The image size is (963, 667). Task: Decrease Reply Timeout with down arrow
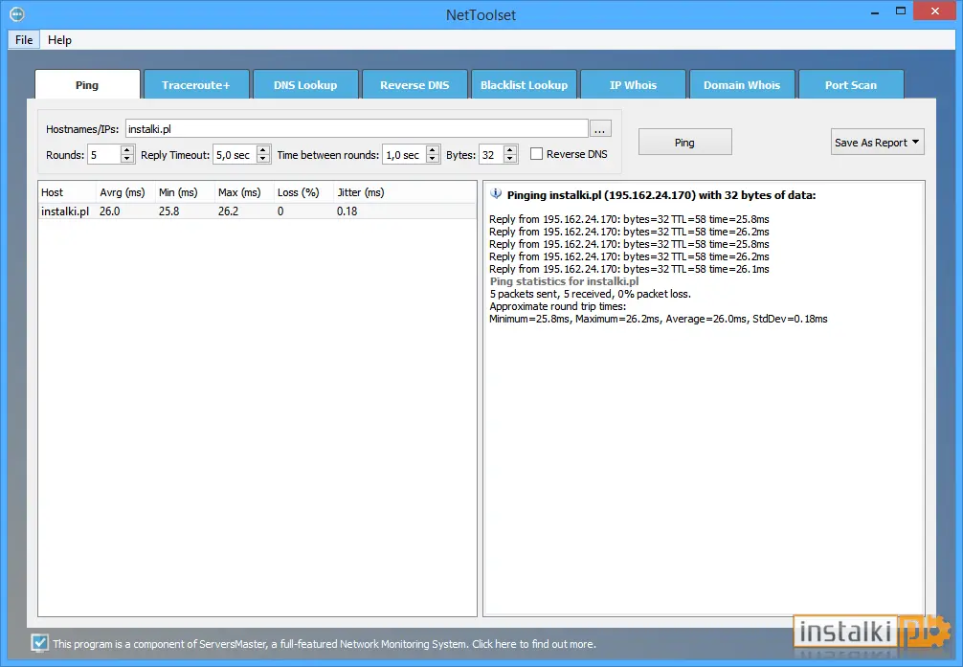tap(263, 159)
